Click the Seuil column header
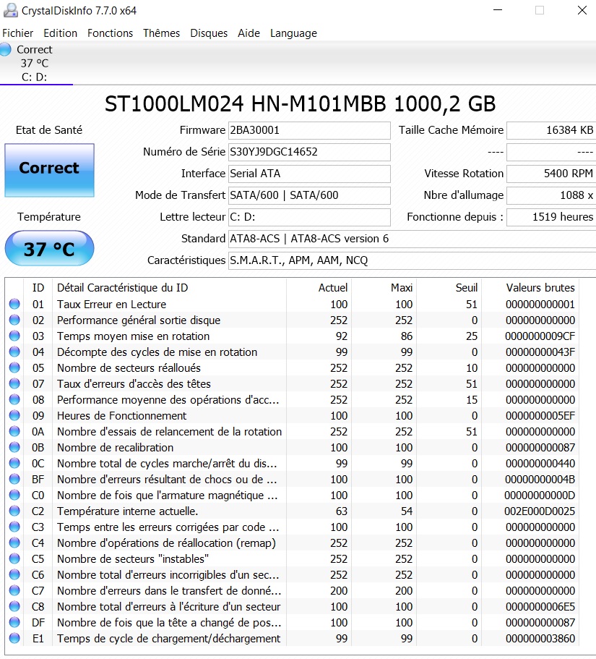 449,288
